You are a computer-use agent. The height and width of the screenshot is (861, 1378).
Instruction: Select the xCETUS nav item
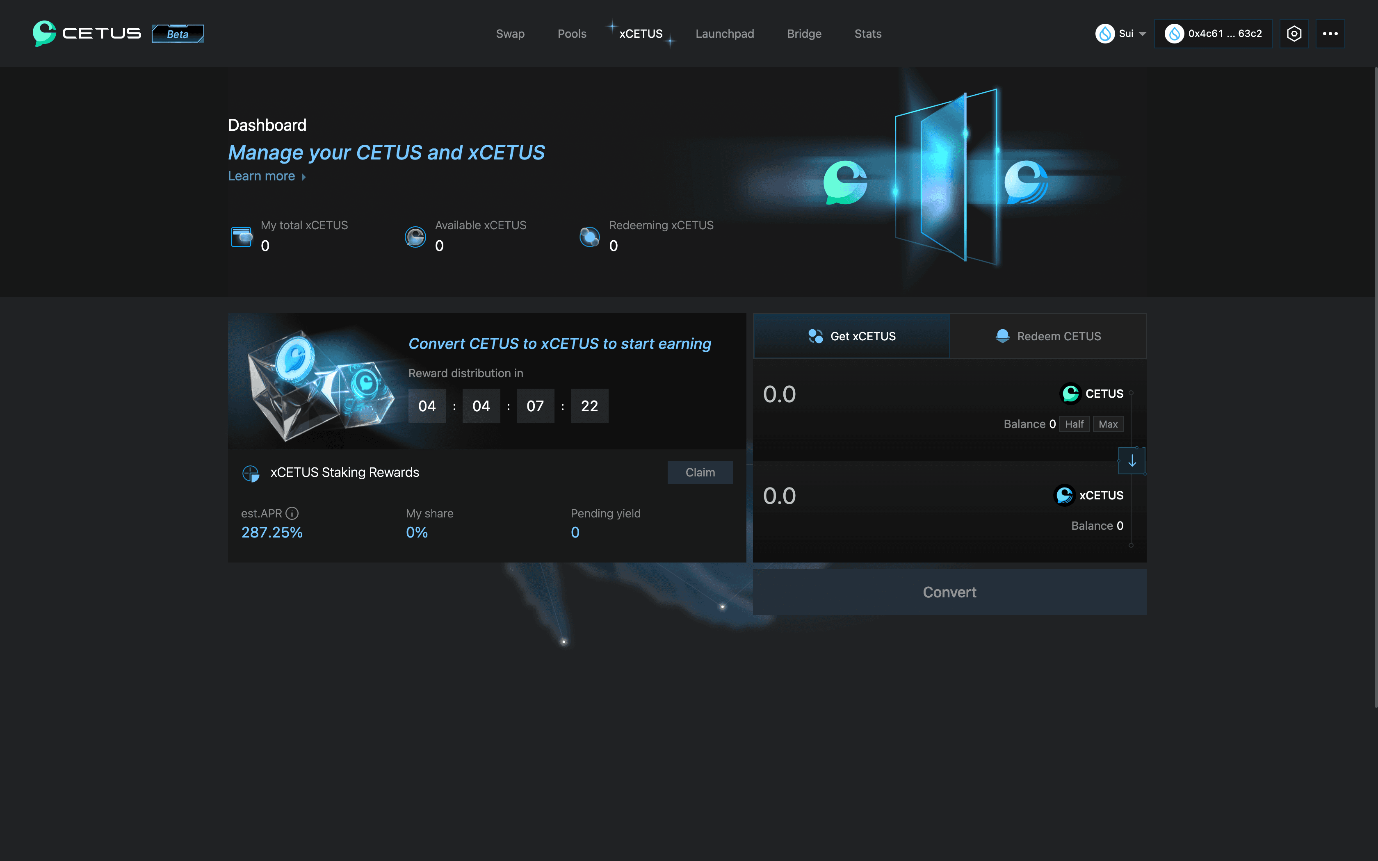coord(641,34)
